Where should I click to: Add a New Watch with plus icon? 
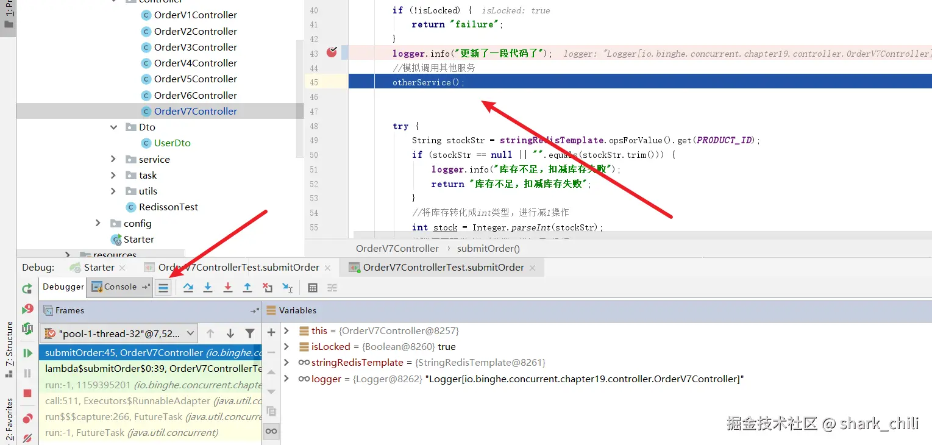pos(271,332)
